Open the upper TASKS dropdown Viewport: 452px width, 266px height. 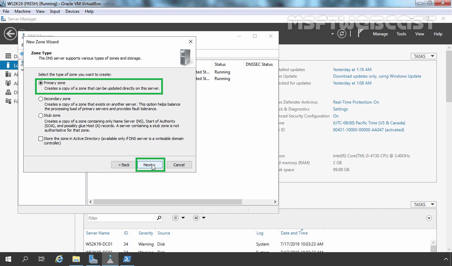click(x=424, y=56)
